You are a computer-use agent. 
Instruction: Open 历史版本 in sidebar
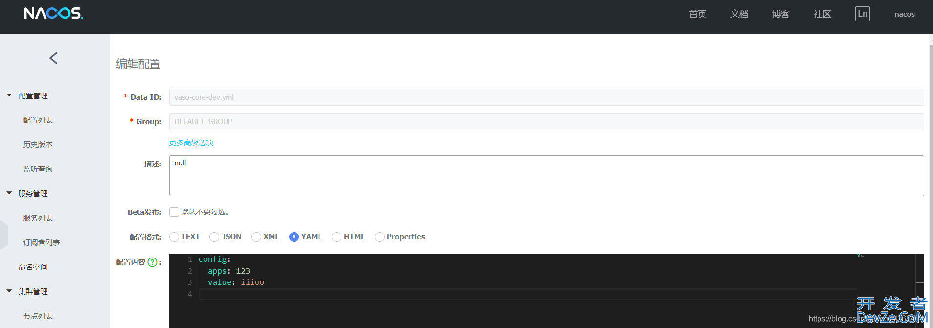tap(38, 145)
